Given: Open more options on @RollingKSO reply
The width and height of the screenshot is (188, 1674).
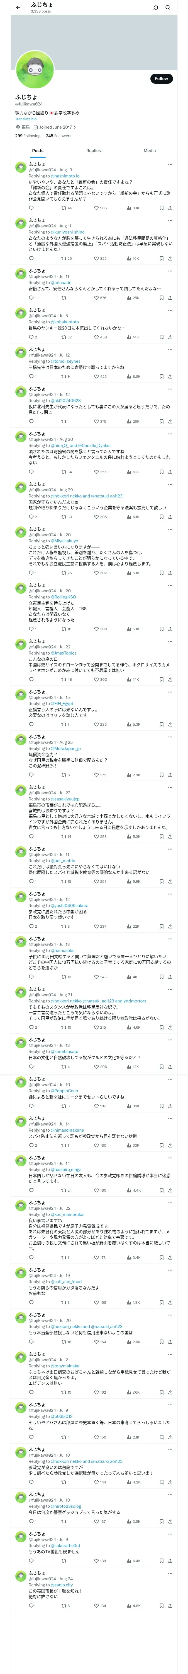Looking at the screenshot, I should (170, 585).
